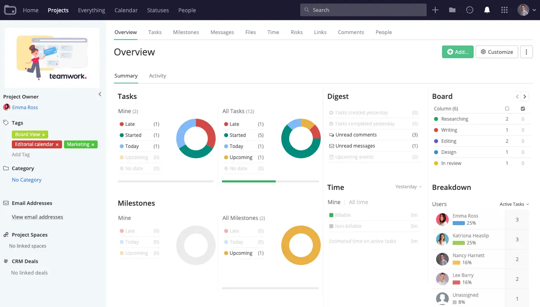The image size is (540, 307).
Task: Click the next arrow on the Board panel
Action: tap(525, 96)
